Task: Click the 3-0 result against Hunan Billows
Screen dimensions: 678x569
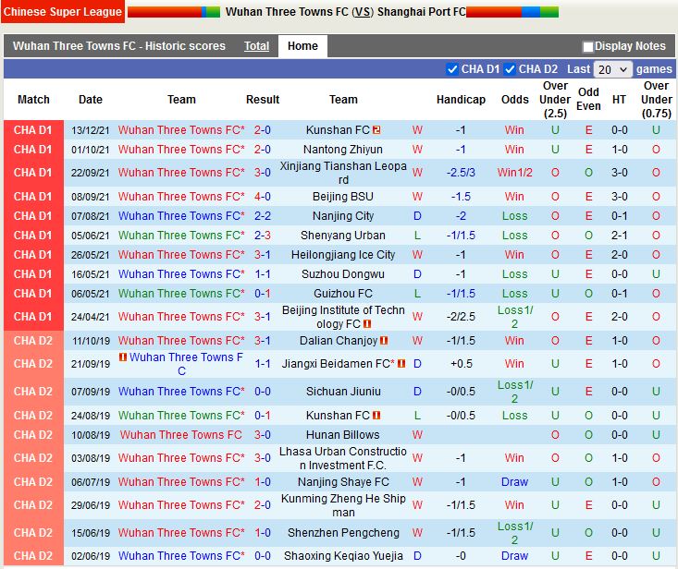Action: [263, 435]
